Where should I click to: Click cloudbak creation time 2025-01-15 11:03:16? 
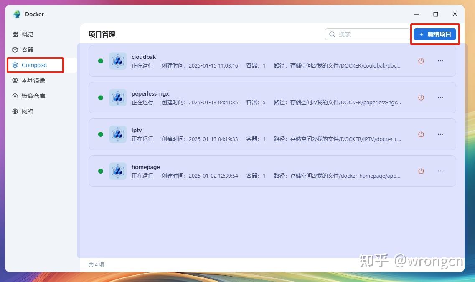click(x=213, y=65)
